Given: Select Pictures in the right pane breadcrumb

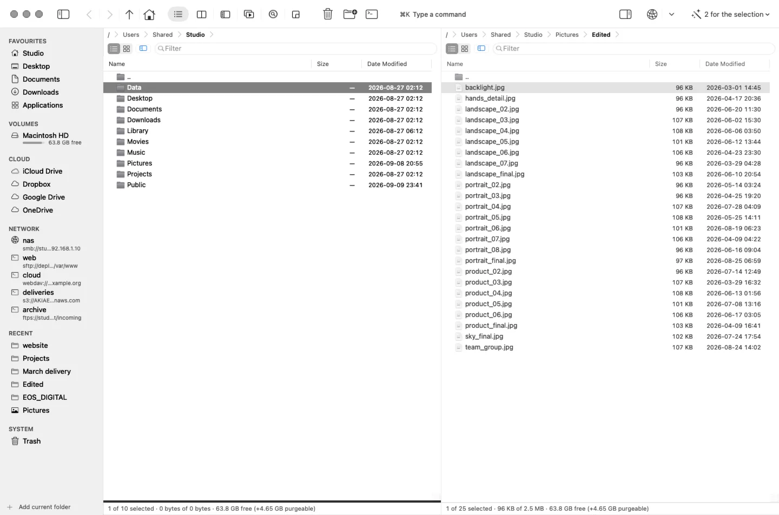Looking at the screenshot, I should pos(567,35).
